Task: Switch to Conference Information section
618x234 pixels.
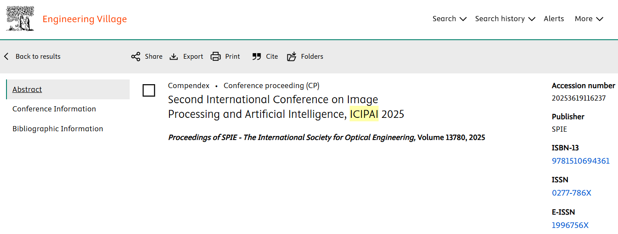Action: click(54, 109)
